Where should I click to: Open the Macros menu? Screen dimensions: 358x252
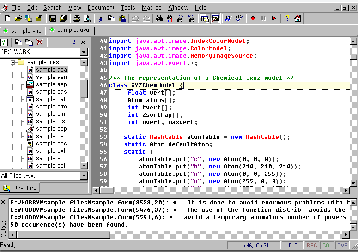152,7
